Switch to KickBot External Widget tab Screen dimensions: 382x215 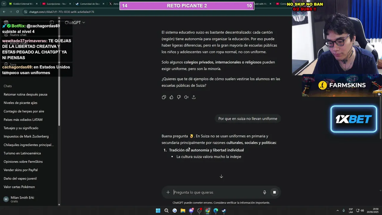[x=23, y=4]
